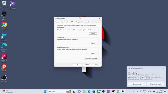Click the ENG IN language indicator

pyautogui.click(x=144, y=91)
